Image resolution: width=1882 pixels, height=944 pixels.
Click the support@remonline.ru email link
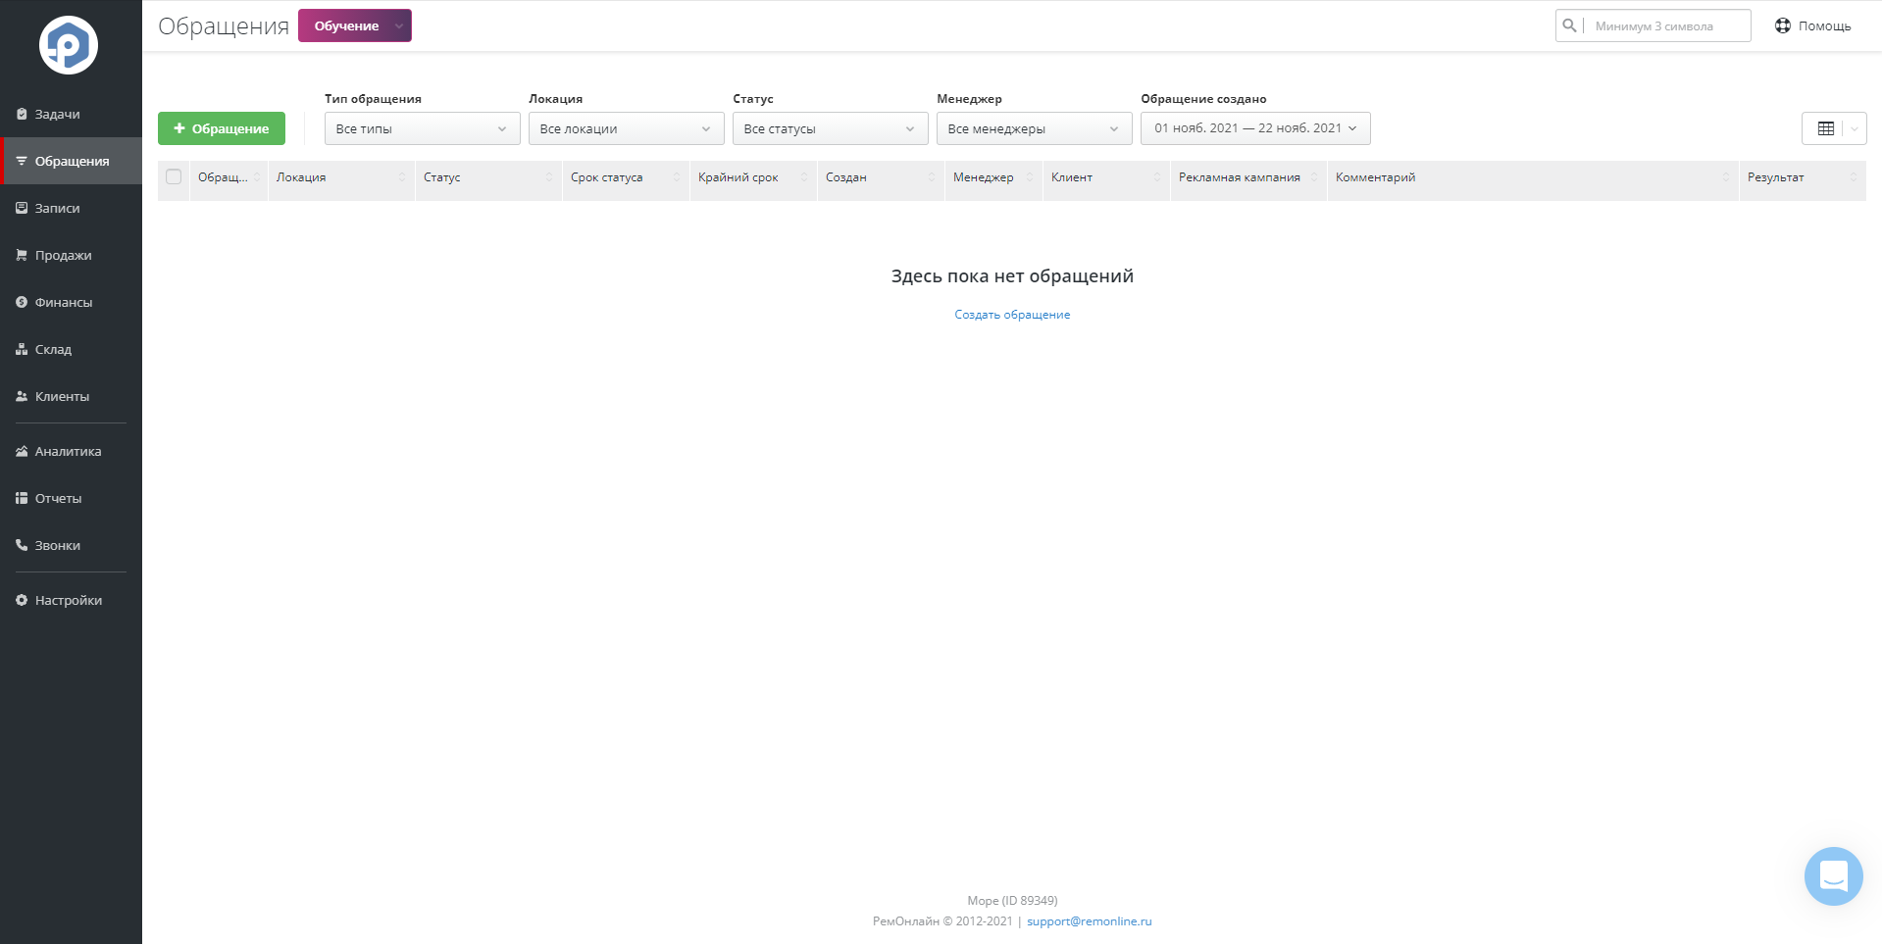[1089, 921]
